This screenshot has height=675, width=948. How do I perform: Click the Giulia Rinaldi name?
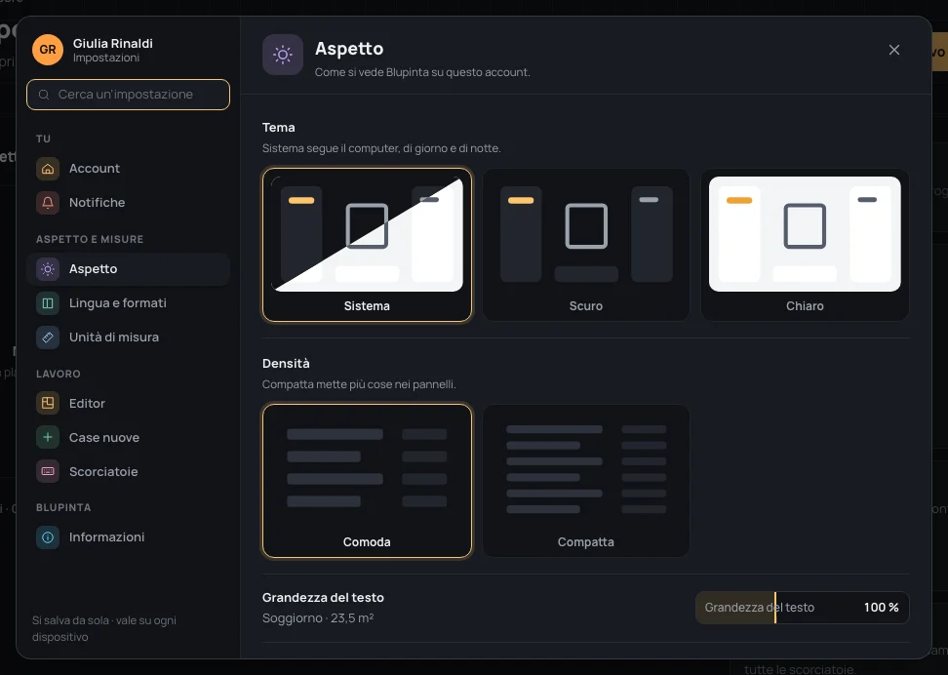(113, 44)
